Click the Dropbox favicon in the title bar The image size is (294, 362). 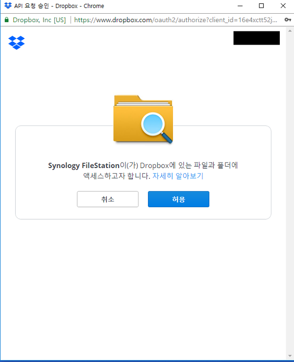point(8,5)
